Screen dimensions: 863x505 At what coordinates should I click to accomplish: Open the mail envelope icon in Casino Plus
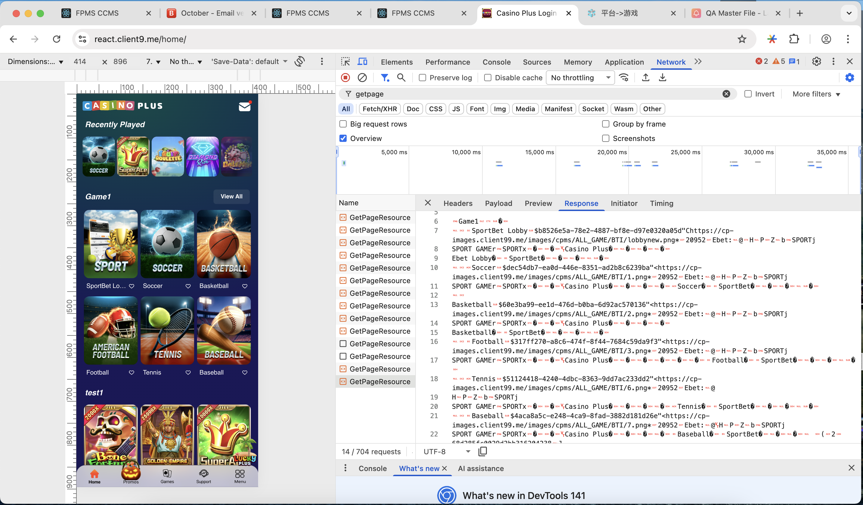[245, 106]
